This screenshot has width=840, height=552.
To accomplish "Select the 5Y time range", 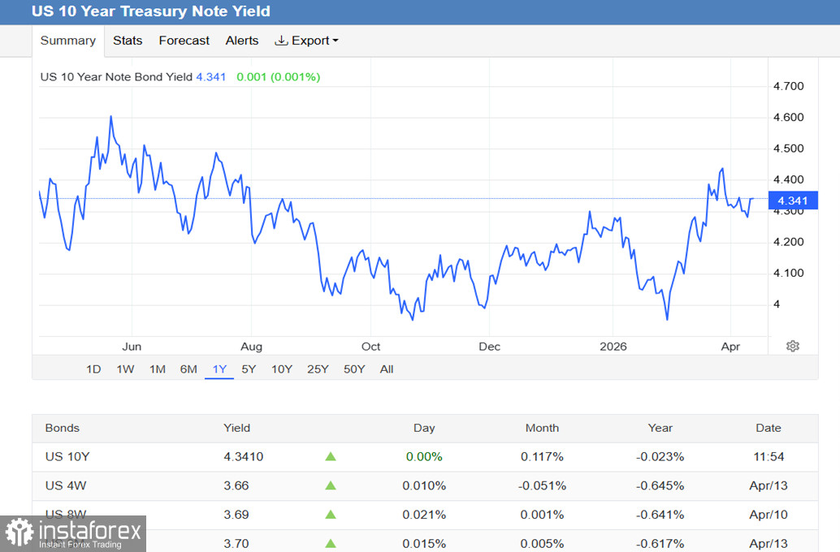I will (249, 369).
